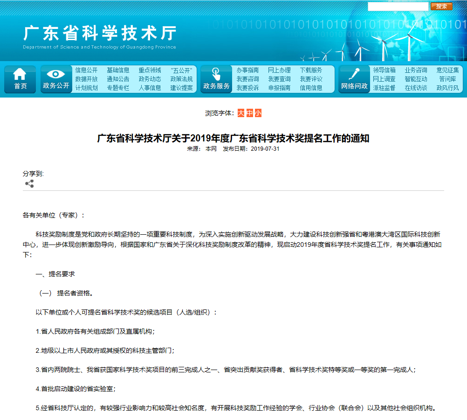Set browsing font size to 大
This screenshot has height=420, width=467.
coord(241,113)
